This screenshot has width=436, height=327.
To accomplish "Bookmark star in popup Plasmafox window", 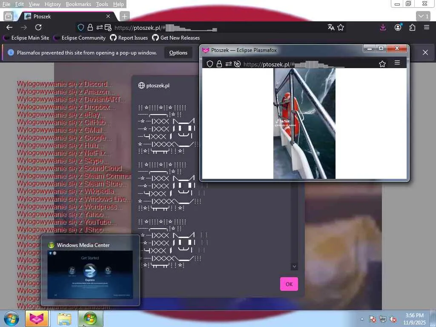I will [x=382, y=64].
